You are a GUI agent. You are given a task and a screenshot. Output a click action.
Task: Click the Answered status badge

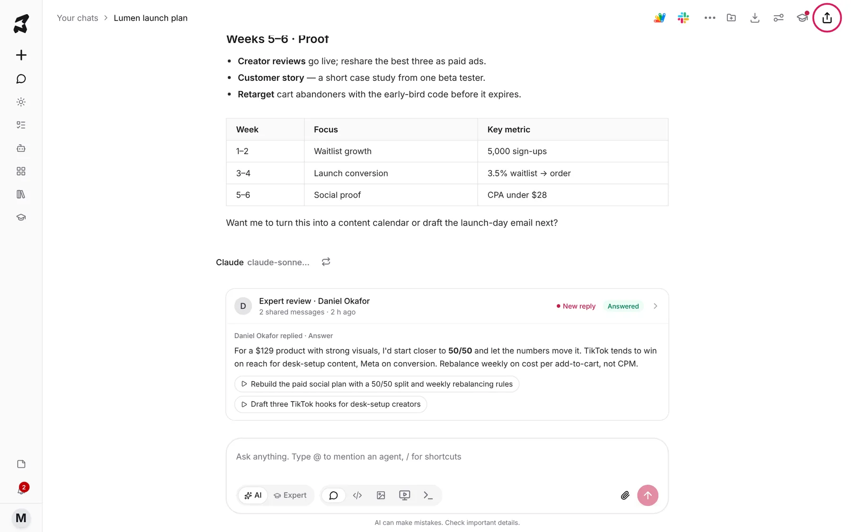tap(623, 306)
